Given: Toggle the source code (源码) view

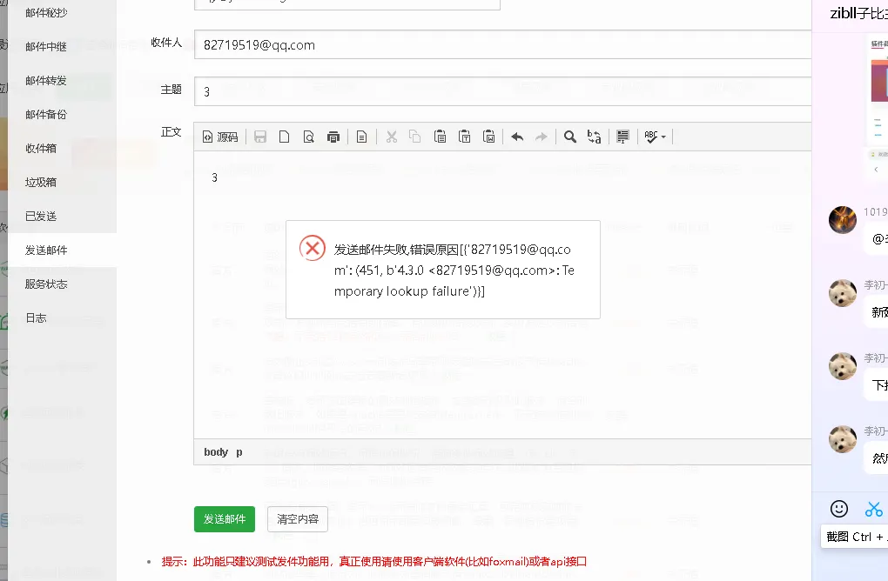Looking at the screenshot, I should coord(220,137).
